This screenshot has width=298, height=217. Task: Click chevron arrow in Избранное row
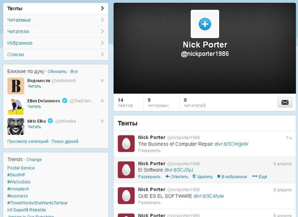[x=102, y=43]
